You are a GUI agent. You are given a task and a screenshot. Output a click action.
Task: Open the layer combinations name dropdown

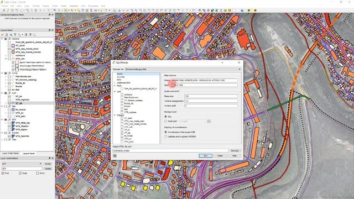pos(22,164)
